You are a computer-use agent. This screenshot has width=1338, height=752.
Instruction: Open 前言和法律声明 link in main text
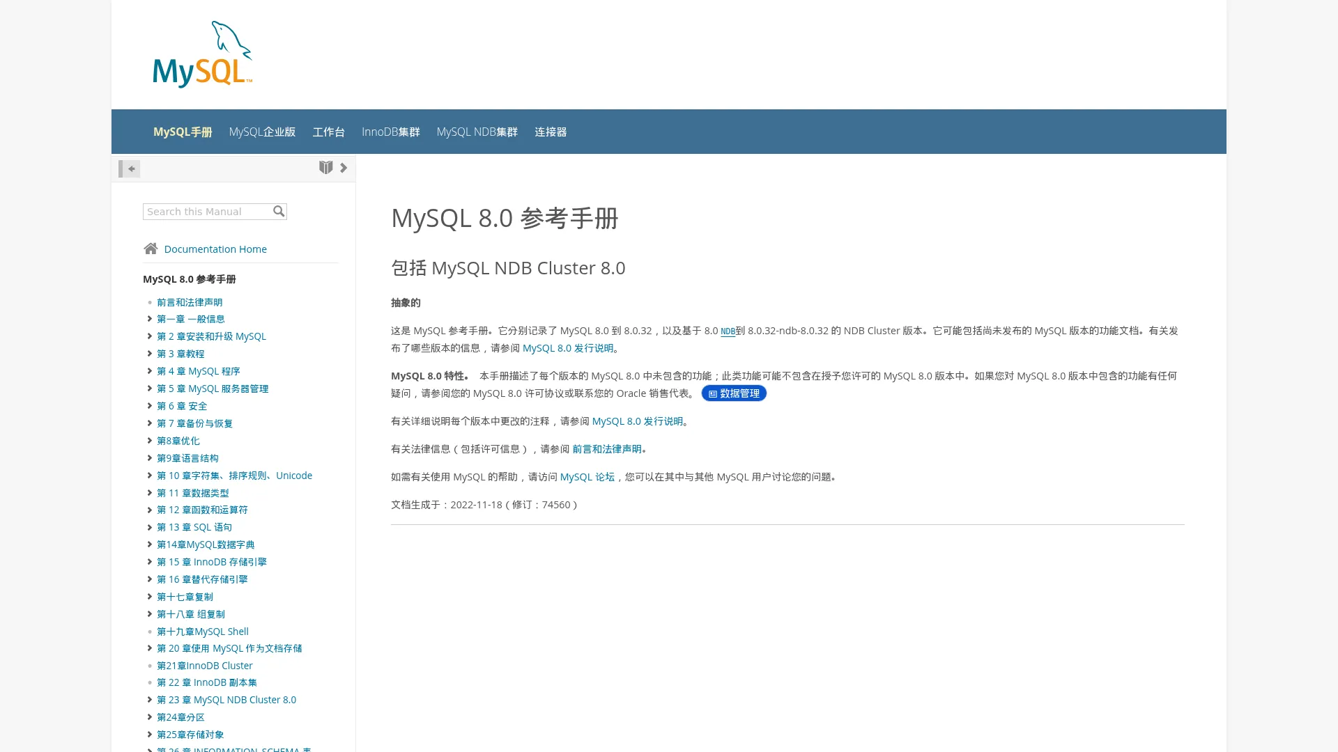pos(607,449)
